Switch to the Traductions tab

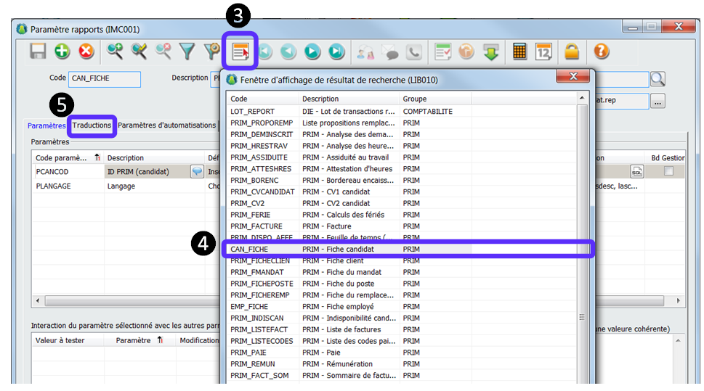click(92, 125)
